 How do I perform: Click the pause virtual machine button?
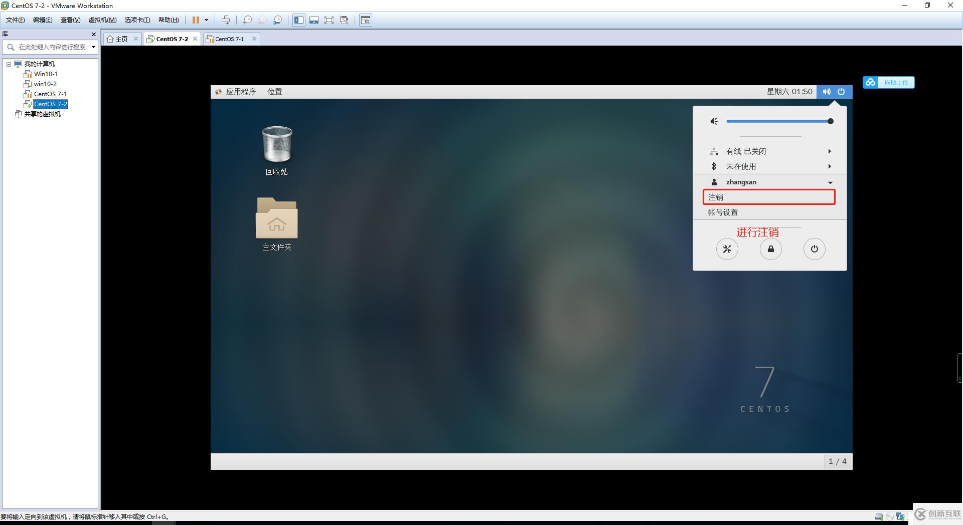[x=196, y=20]
